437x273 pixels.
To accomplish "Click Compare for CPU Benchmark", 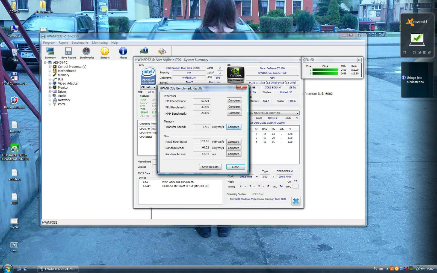I will coord(234,100).
